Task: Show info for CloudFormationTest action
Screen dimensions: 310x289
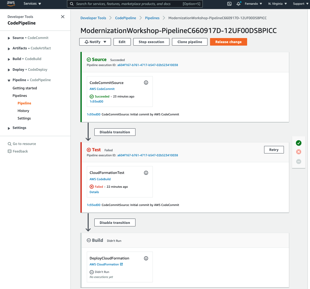Action: pyautogui.click(x=146, y=173)
